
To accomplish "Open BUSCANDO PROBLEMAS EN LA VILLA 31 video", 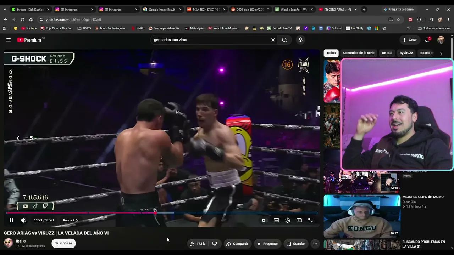I will 423,244.
